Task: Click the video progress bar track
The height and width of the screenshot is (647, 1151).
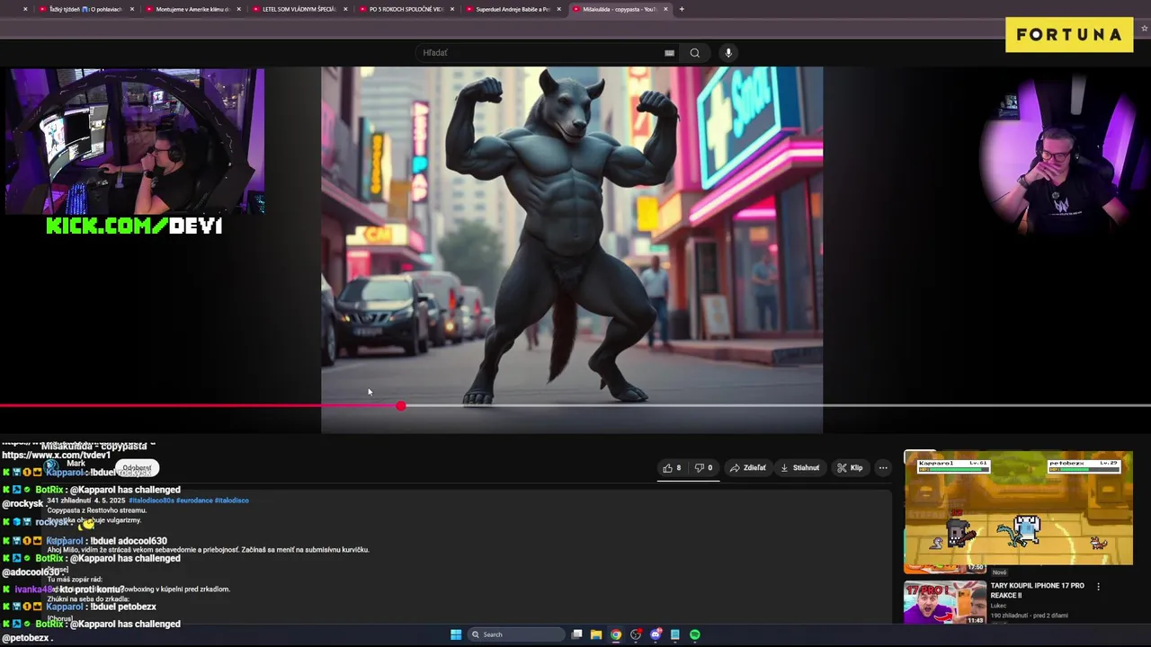Action: tap(575, 406)
